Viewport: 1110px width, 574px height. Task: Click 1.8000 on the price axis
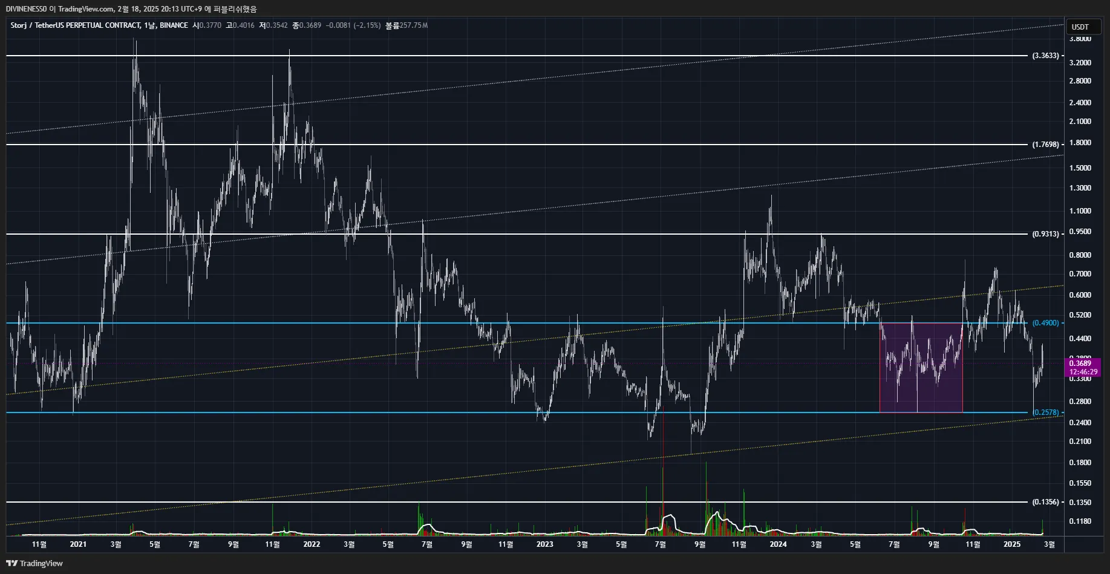[x=1080, y=143]
